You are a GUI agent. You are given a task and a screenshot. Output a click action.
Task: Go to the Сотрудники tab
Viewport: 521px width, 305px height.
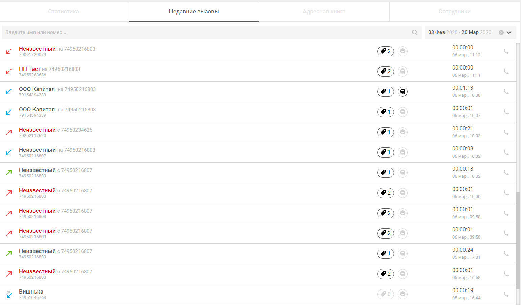(454, 12)
